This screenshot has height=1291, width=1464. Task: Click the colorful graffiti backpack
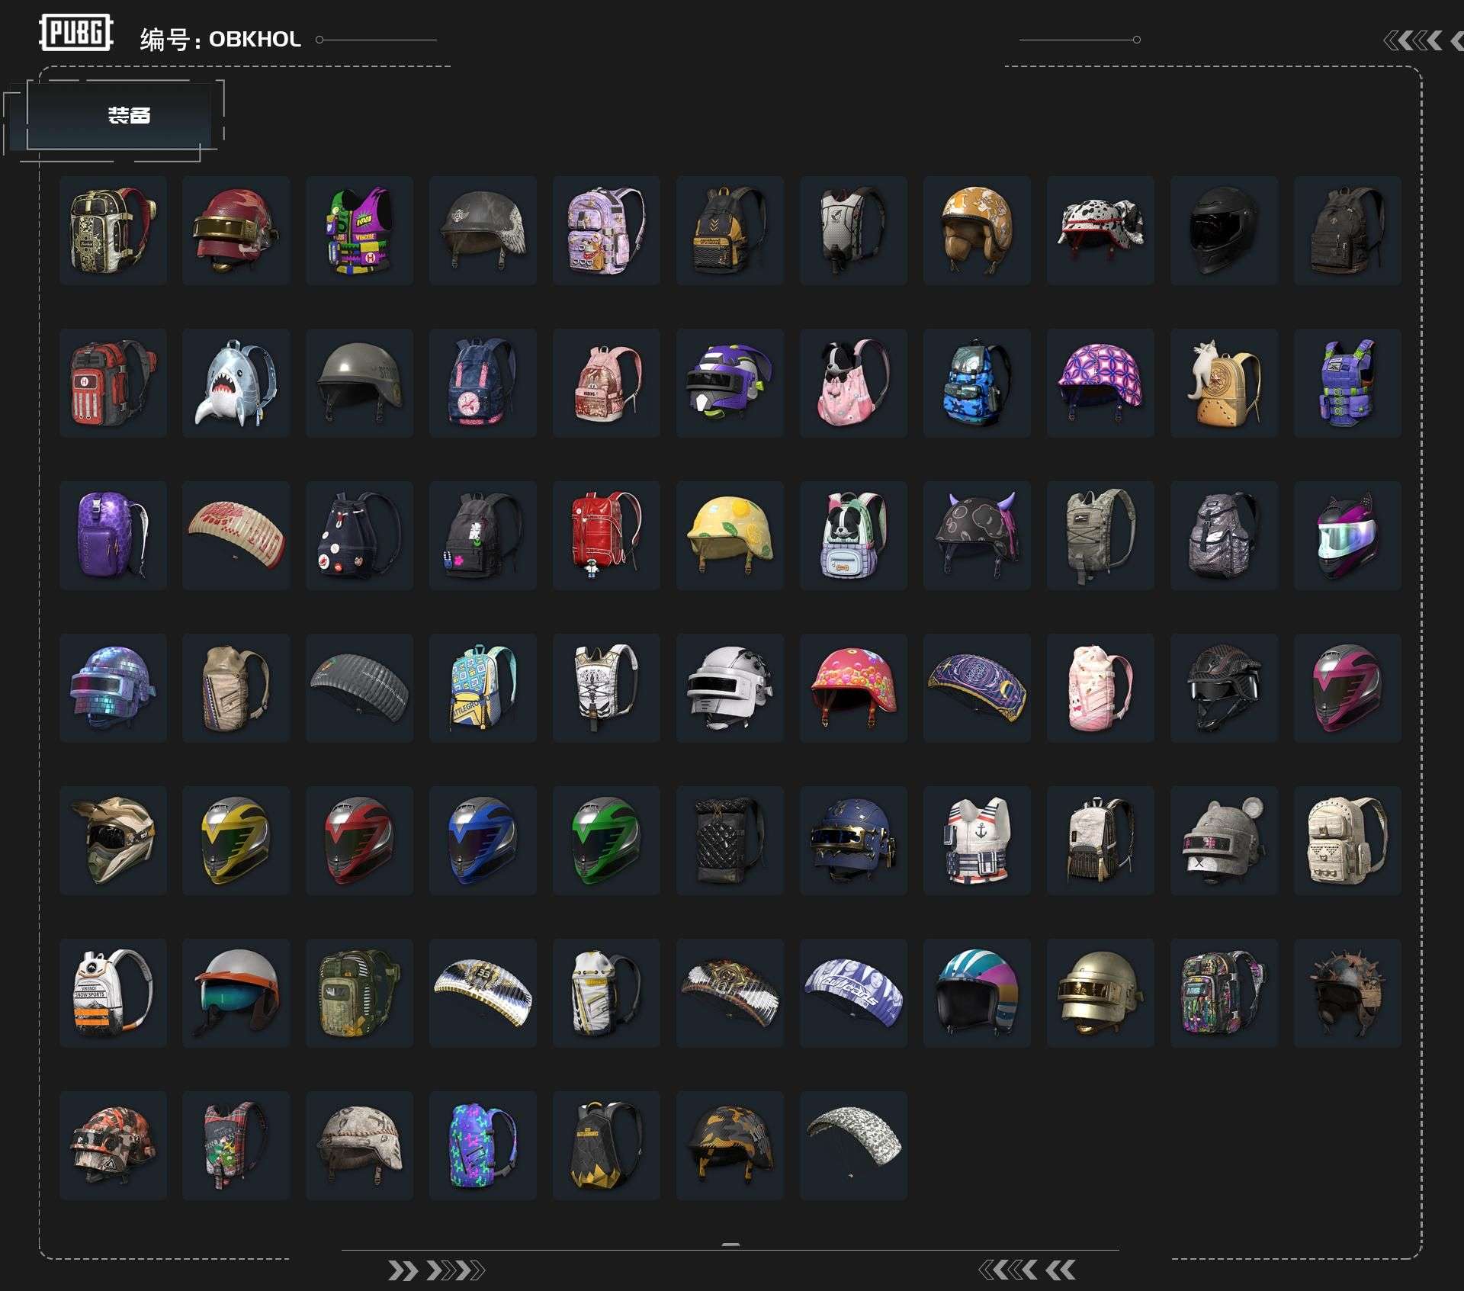pyautogui.click(x=1225, y=993)
